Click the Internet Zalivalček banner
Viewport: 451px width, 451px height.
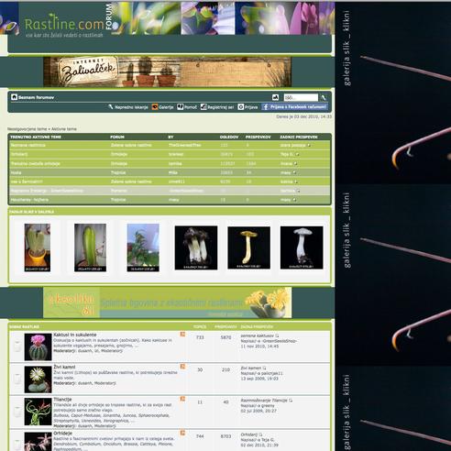coord(167,71)
